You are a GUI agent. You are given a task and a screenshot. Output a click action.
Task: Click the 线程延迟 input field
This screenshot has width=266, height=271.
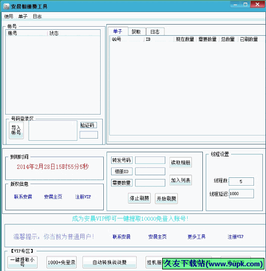[241, 194]
